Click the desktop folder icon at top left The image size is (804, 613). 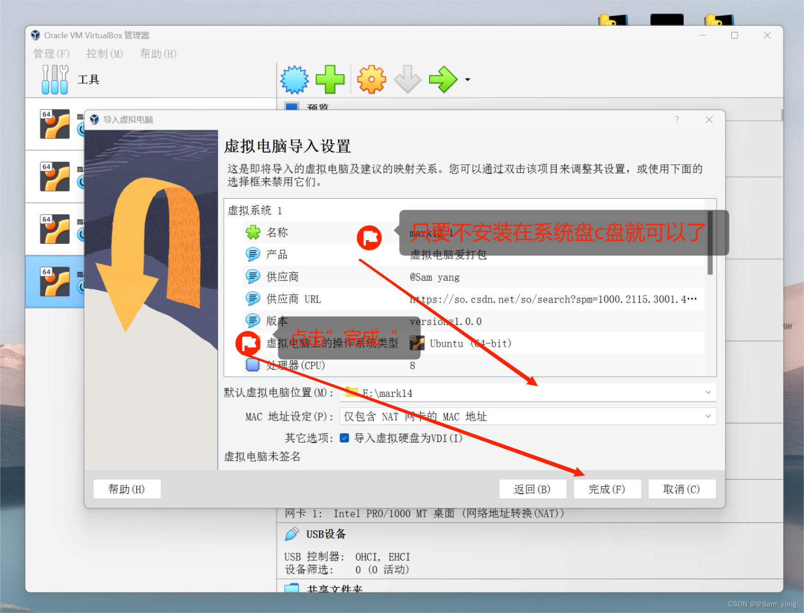pos(613,20)
